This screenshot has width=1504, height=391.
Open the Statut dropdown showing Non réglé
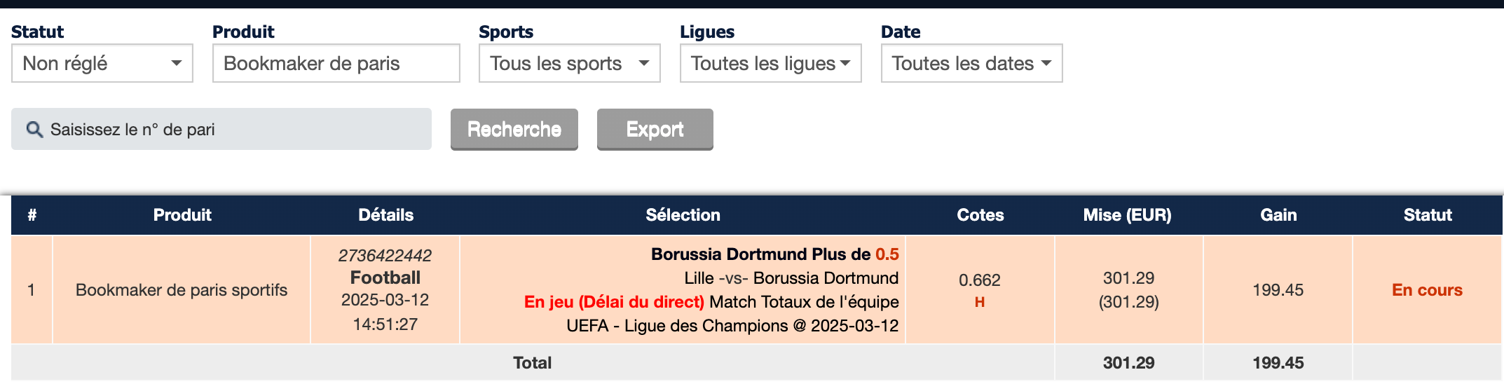[x=102, y=63]
